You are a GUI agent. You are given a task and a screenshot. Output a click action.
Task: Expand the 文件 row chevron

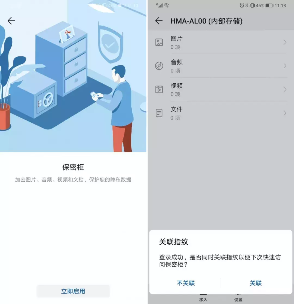[285, 113]
